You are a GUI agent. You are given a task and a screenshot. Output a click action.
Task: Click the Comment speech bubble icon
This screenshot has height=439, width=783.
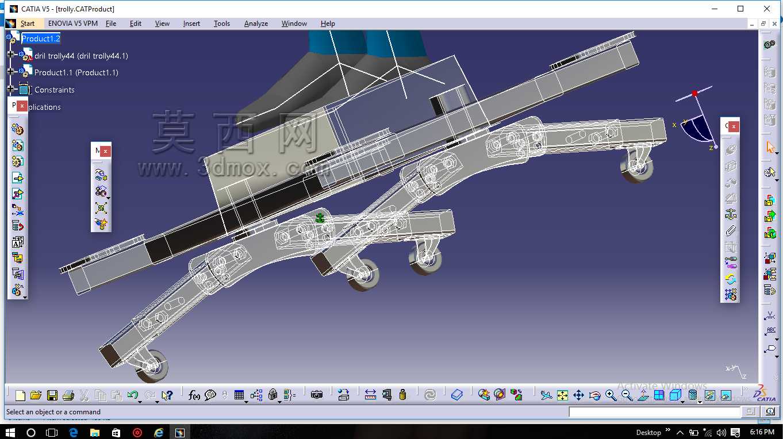pos(210,395)
